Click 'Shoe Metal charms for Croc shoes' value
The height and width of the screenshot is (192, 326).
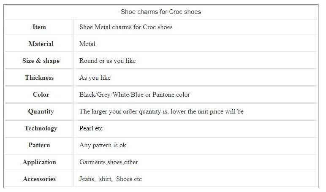(126, 27)
